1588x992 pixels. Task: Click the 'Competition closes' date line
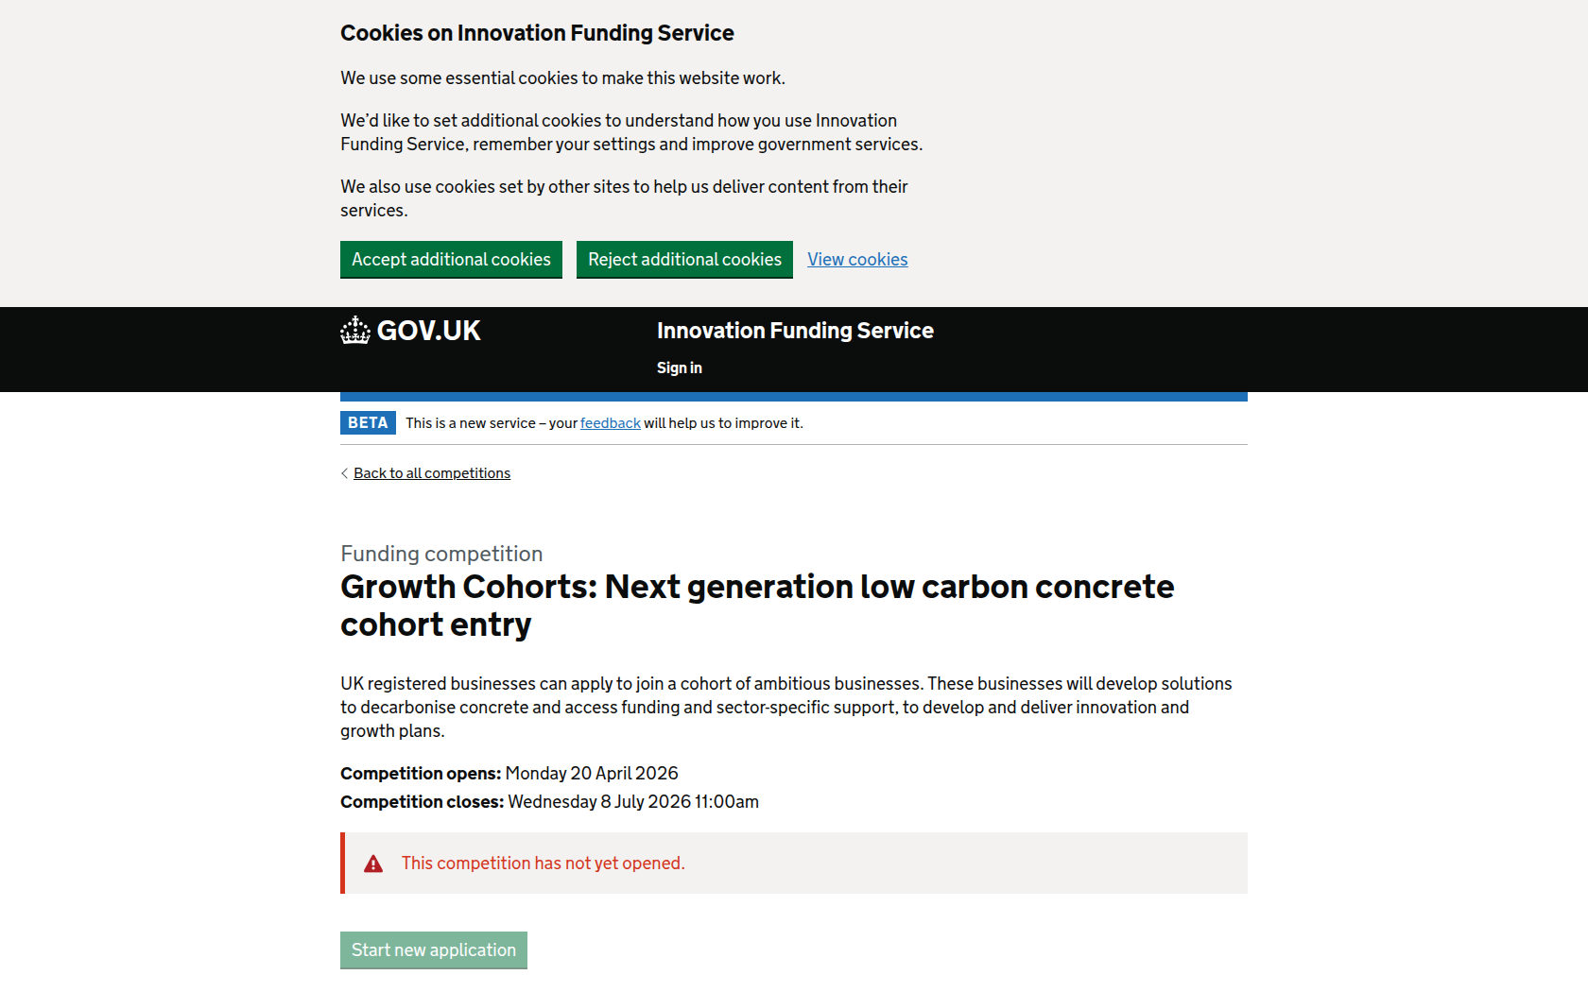(549, 802)
